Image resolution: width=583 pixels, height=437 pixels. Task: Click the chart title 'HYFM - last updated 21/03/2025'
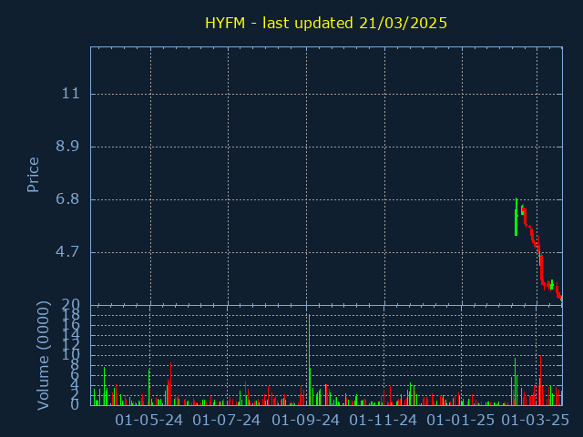pyautogui.click(x=326, y=23)
